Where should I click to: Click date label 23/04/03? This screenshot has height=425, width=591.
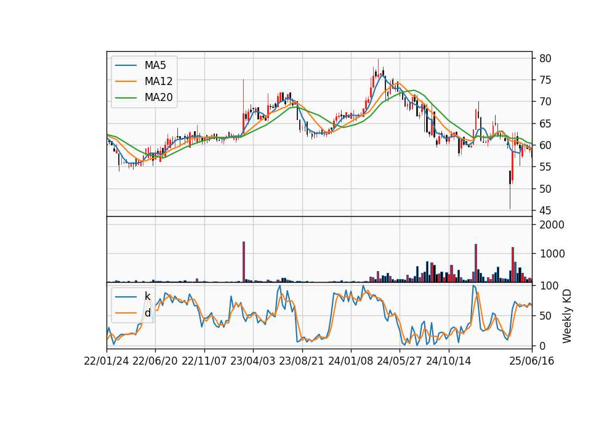[253, 362]
